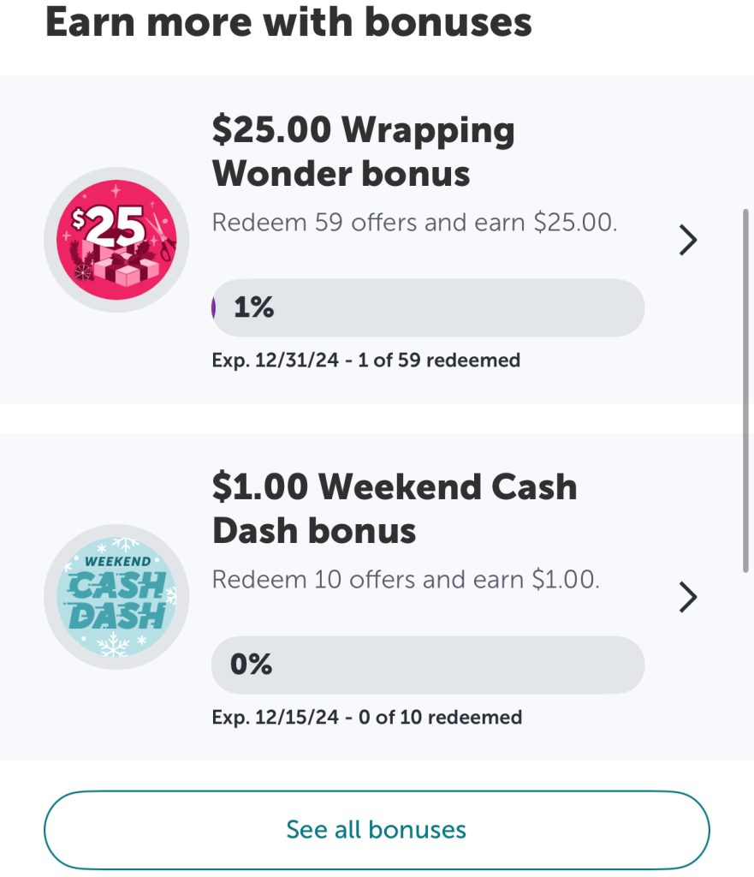Click the 0% progress percentage label
The width and height of the screenshot is (754, 877).
coord(251,664)
